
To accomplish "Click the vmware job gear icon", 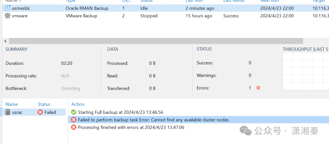I will click(x=8, y=16).
